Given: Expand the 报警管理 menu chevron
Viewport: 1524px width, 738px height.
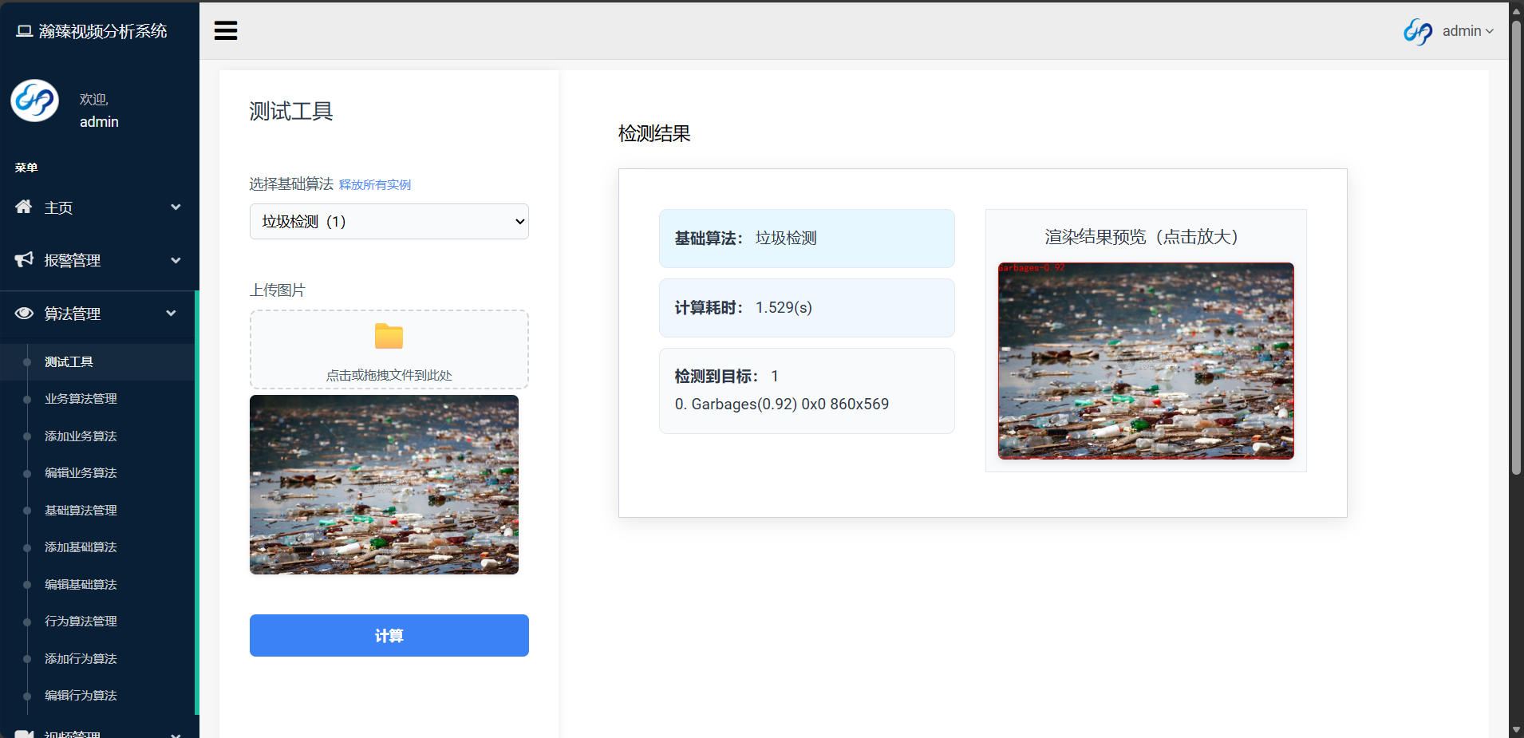Looking at the screenshot, I should point(176,260).
